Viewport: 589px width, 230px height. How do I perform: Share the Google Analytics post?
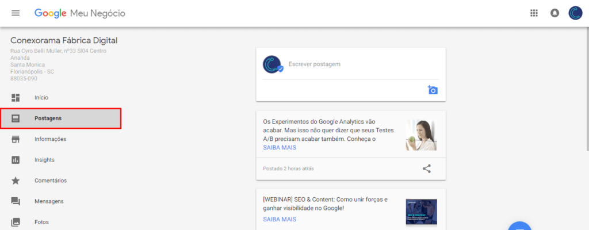(427, 168)
